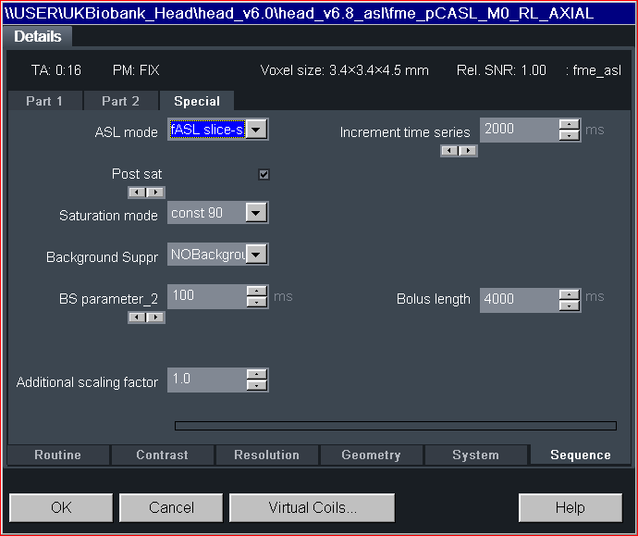Click the OK button

click(61, 507)
